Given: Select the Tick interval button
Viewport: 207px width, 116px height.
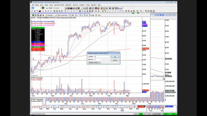Looking at the screenshot, I should (x=98, y=15).
